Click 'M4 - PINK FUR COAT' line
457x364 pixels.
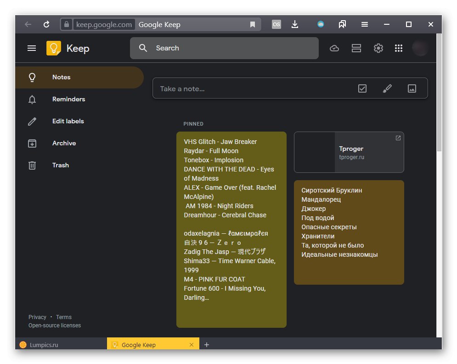coord(214,279)
